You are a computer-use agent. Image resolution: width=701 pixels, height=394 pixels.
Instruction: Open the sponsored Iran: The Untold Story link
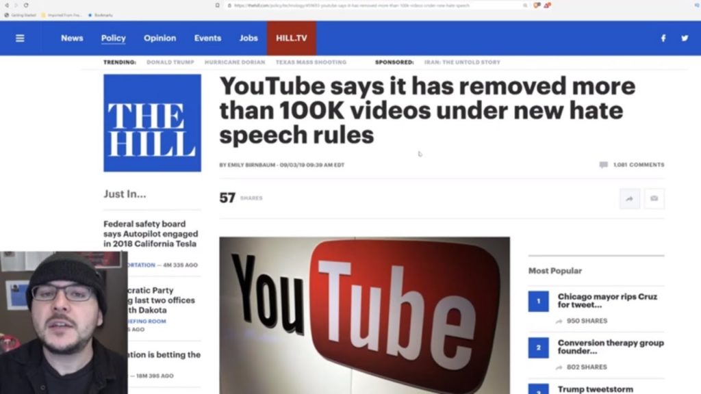462,62
